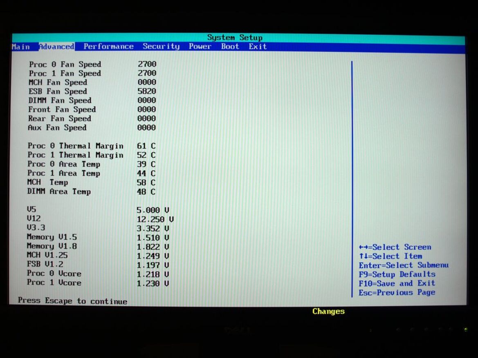
Task: Click the V12 voltage label
Action: [x=34, y=218]
